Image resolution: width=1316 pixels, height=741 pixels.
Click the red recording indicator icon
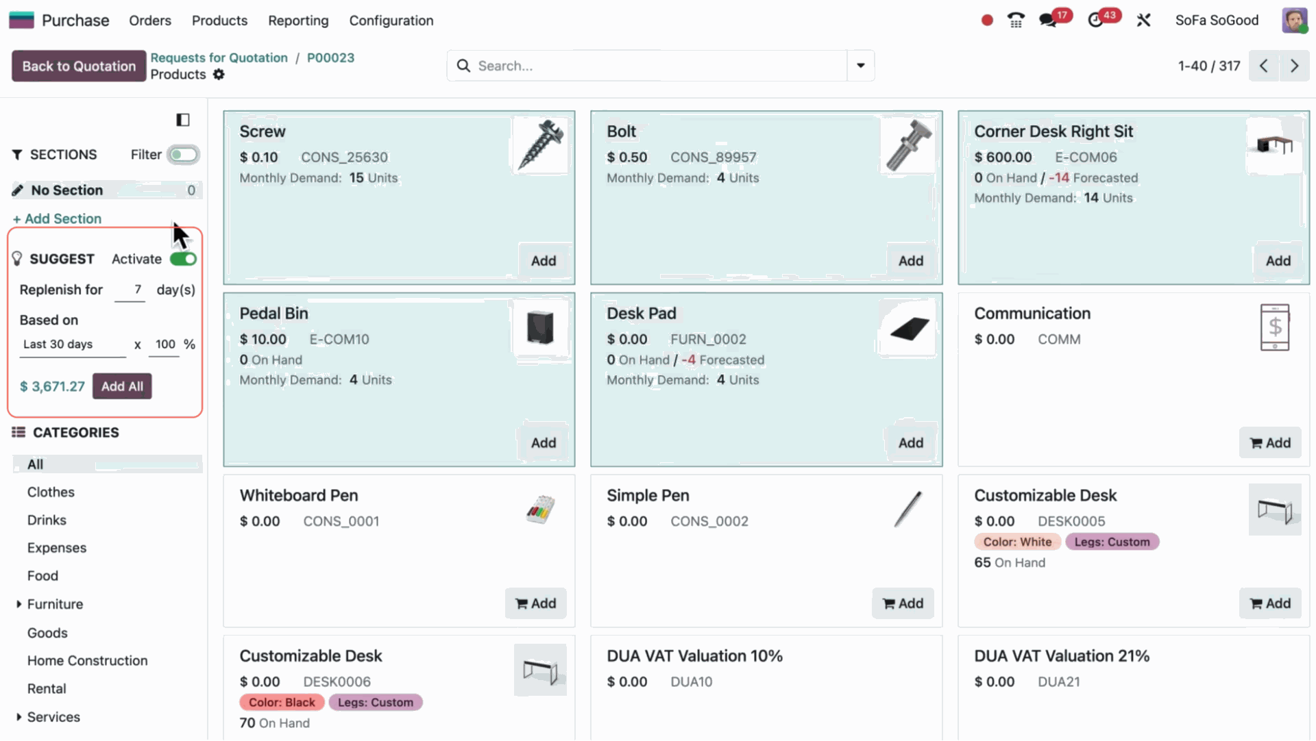(987, 21)
